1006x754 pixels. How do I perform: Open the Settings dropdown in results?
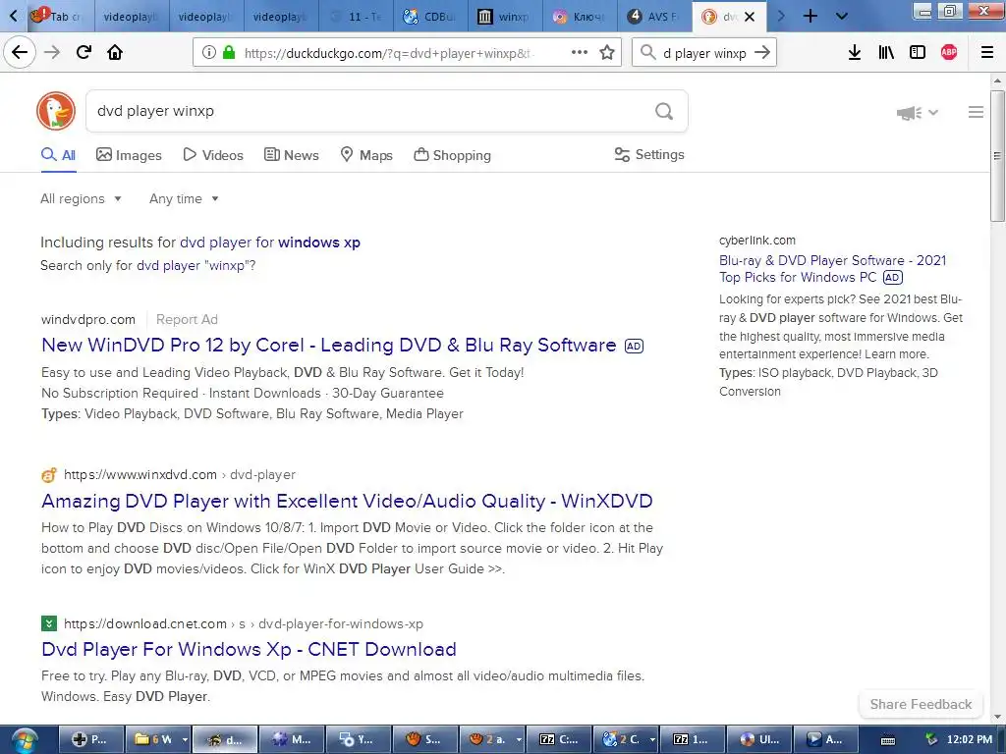(x=649, y=154)
